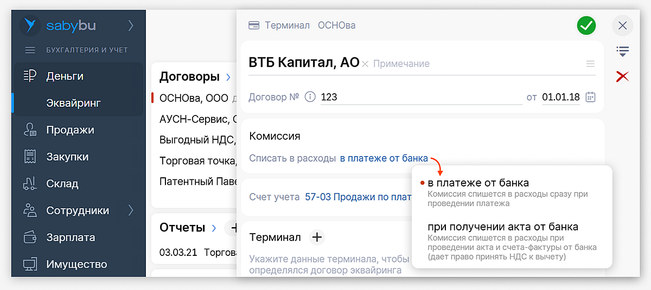Expand the Сотрудники sidebar section

(x=131, y=210)
